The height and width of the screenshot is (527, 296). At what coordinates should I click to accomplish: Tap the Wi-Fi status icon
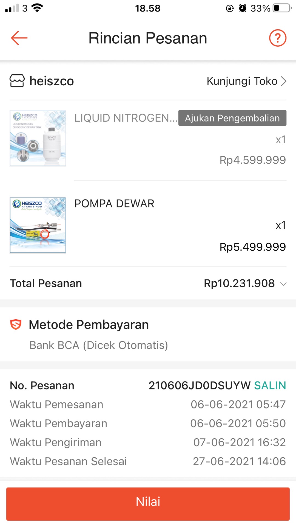[37, 8]
